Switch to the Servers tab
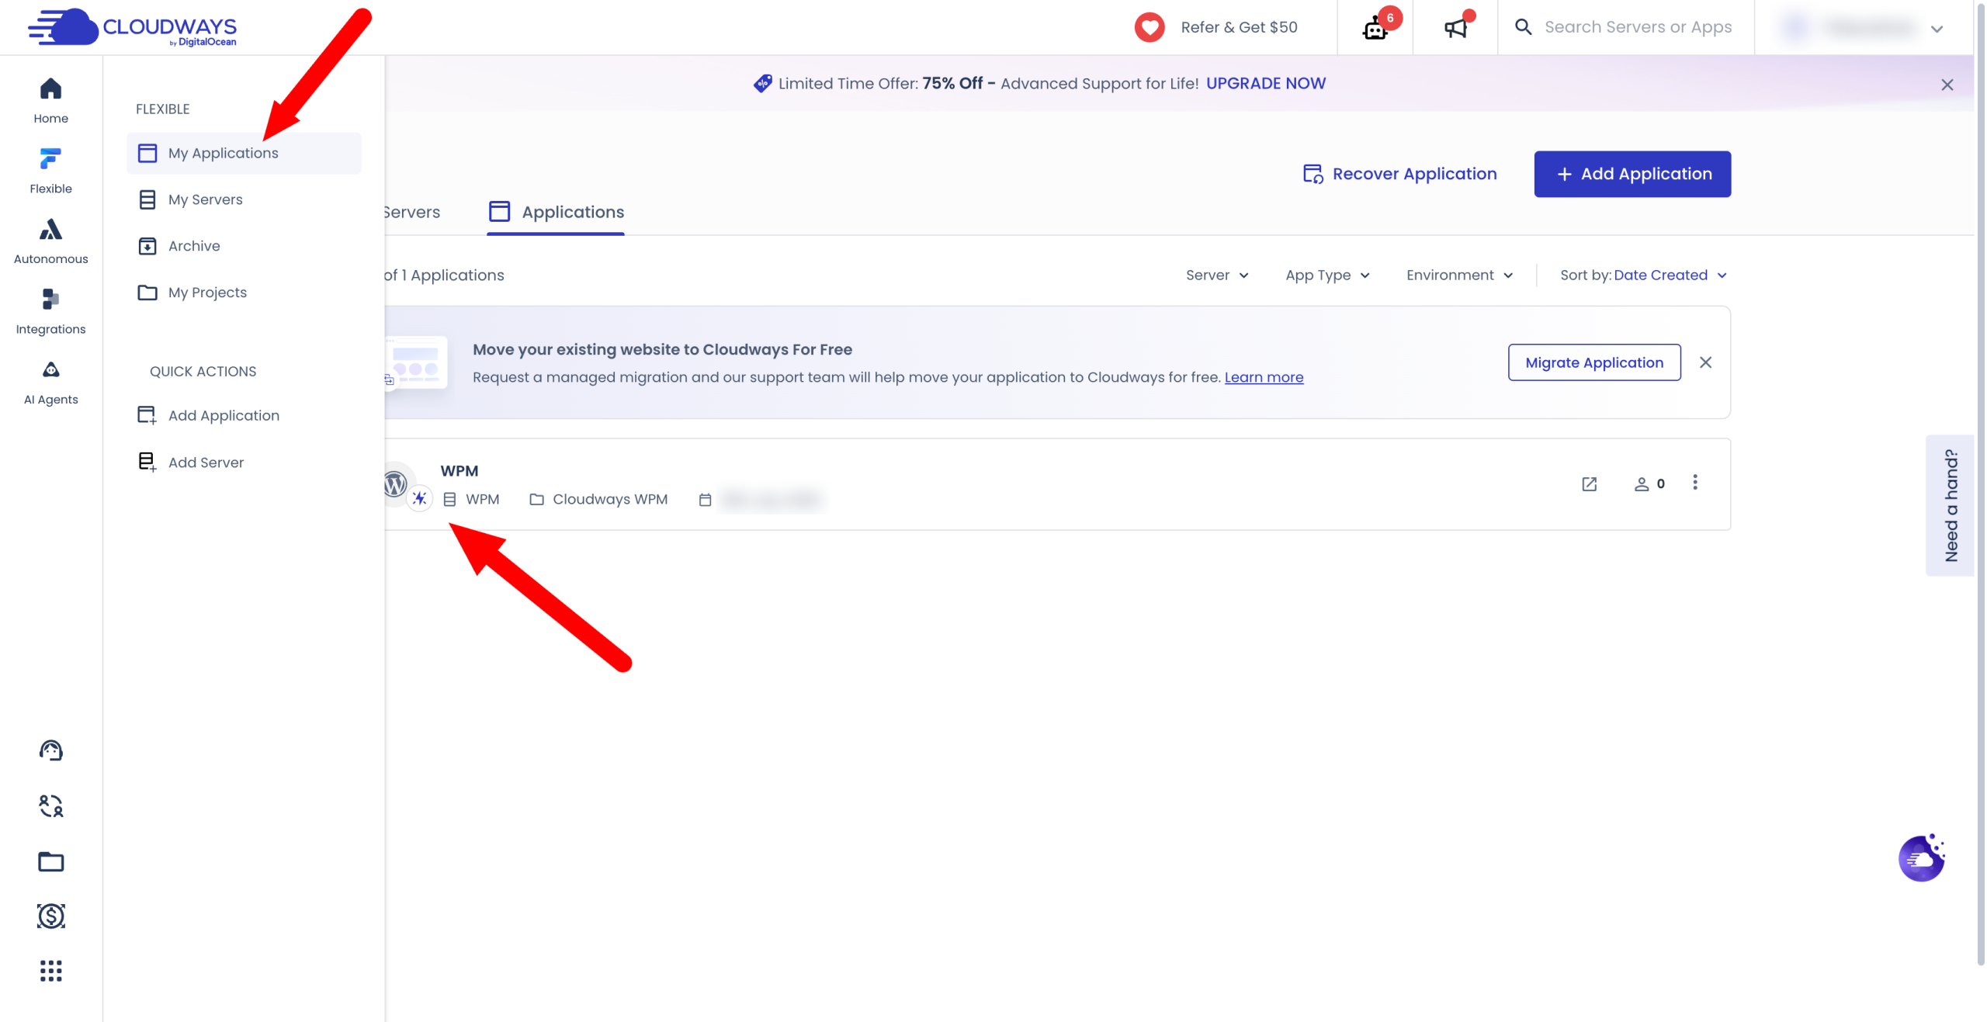 click(x=412, y=212)
